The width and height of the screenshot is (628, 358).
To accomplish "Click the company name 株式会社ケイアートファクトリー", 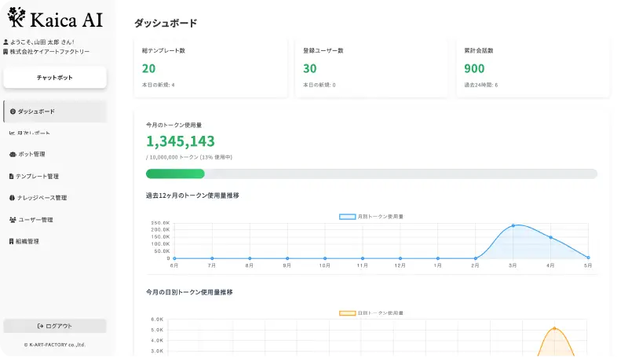I will click(49, 52).
